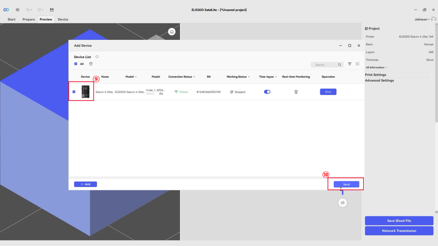Click the Online wifi status icon

click(176, 92)
